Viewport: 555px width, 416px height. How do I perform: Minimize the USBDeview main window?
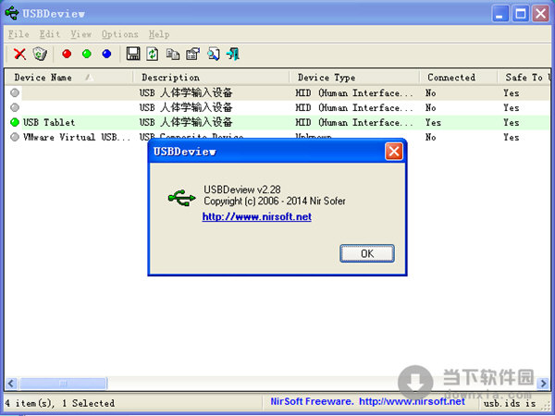pos(500,14)
